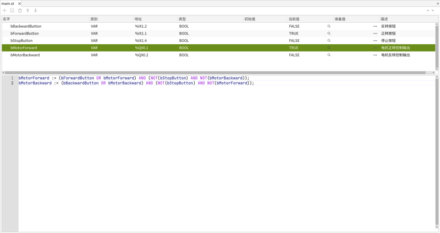Click the delete variable trash icon
The width and height of the screenshot is (440, 233).
coord(20,11)
